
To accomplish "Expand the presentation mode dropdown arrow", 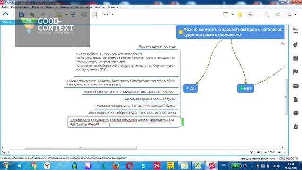I will click(x=233, y=15).
